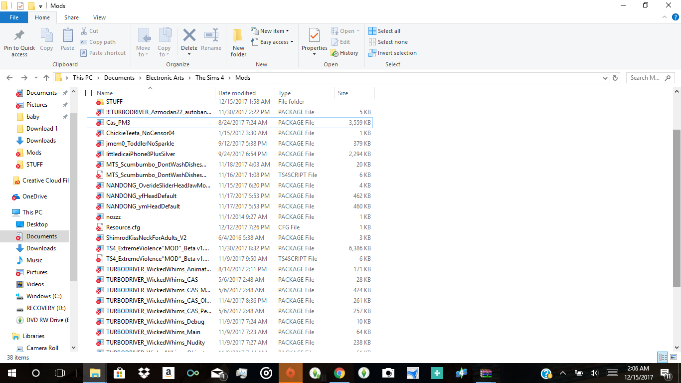The image size is (681, 383).
Task: Open History in the Open group
Action: pyautogui.click(x=344, y=53)
